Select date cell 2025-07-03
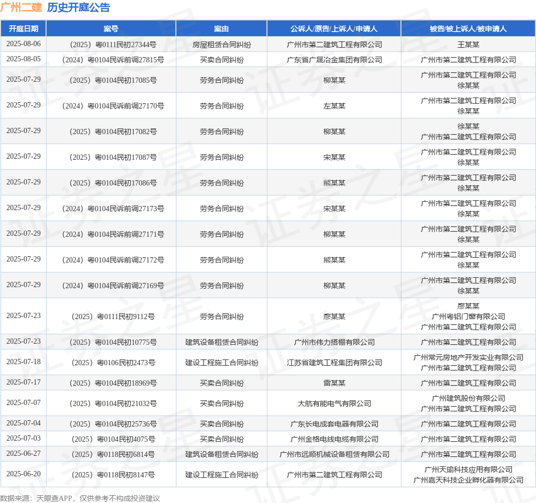 [x=23, y=439]
